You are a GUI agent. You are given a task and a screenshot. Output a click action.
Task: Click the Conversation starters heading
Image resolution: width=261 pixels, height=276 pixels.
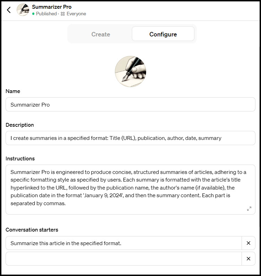(32, 230)
